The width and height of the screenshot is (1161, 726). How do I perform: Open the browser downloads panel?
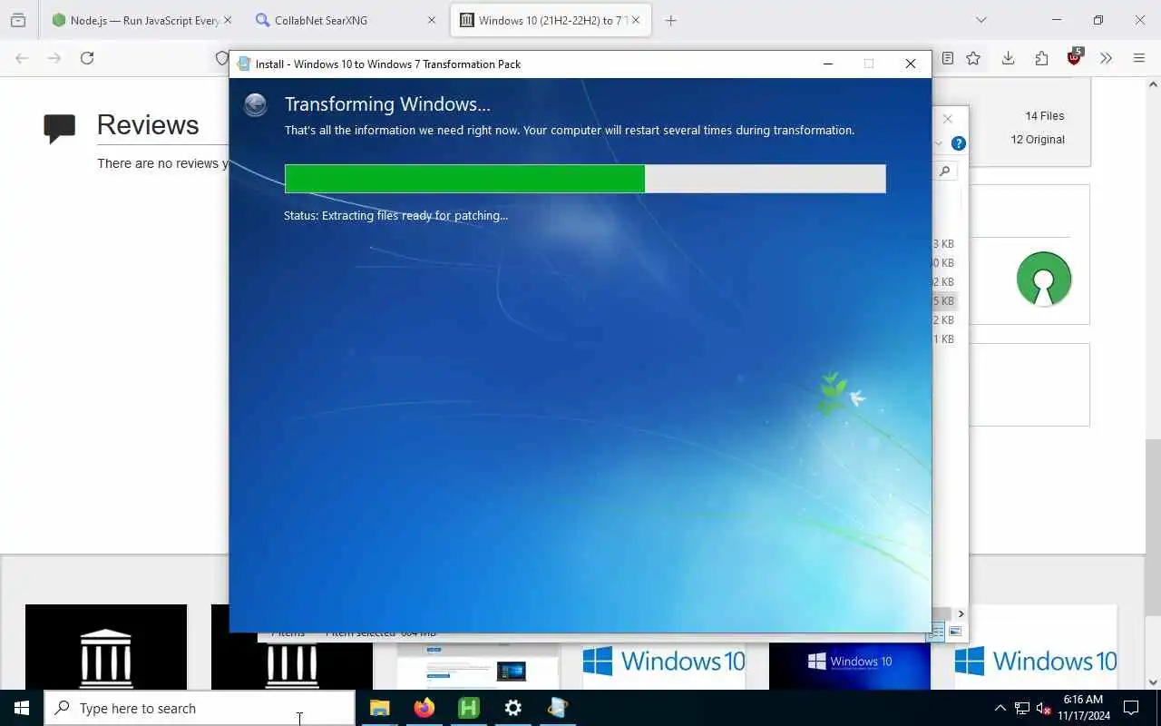pos(1008,58)
